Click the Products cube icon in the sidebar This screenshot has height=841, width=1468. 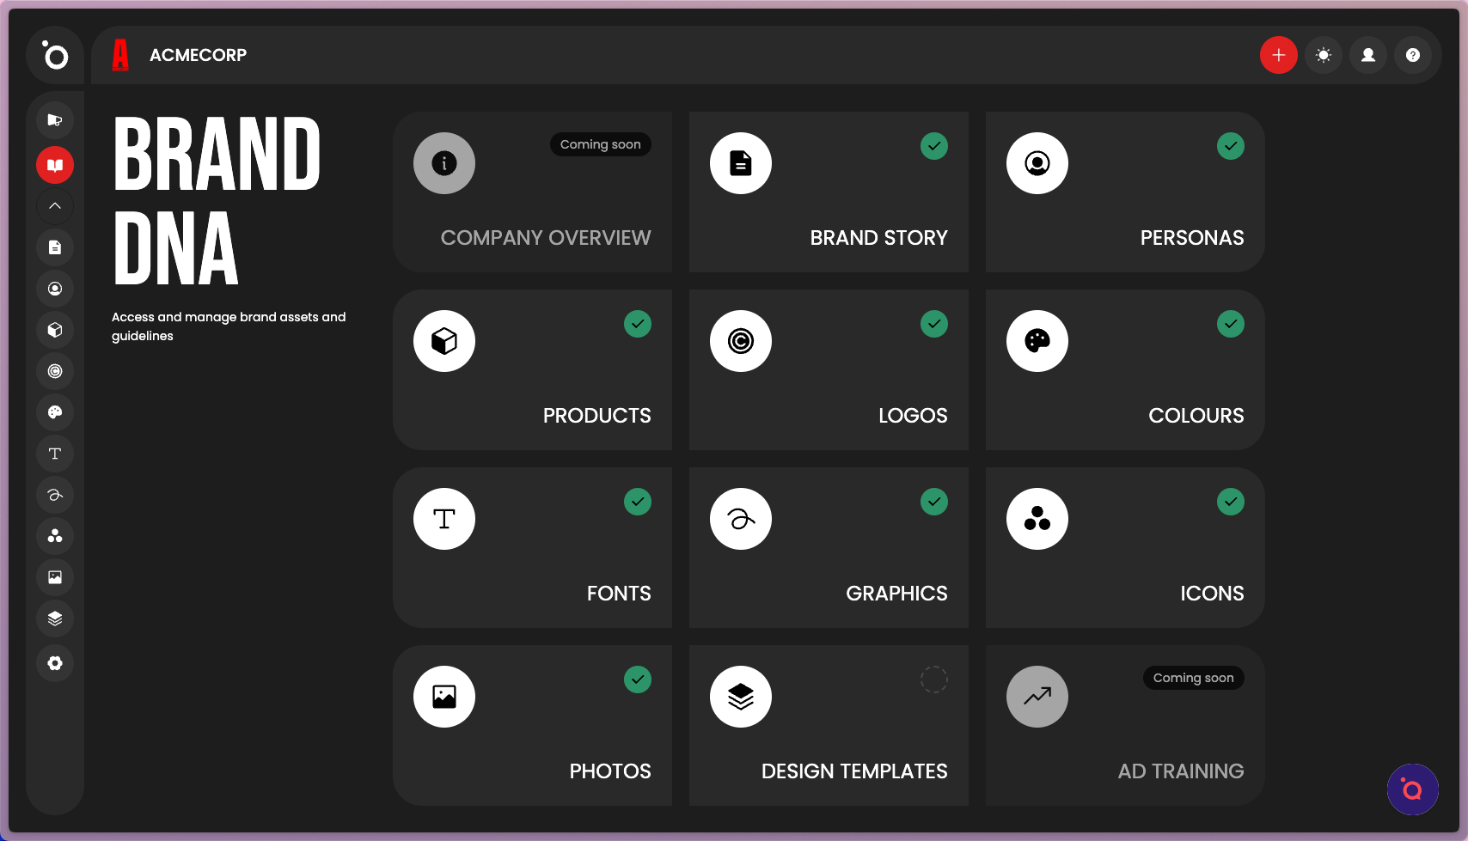coord(54,330)
